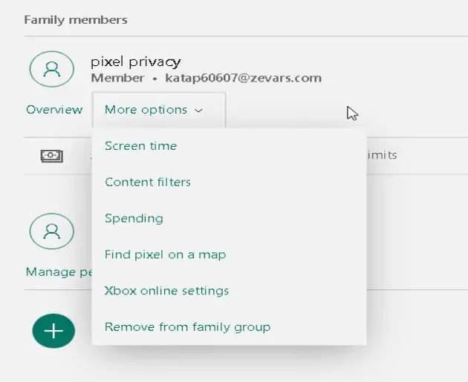Click the green plus add member button
Screen dimensions: 468x382
(x=53, y=331)
